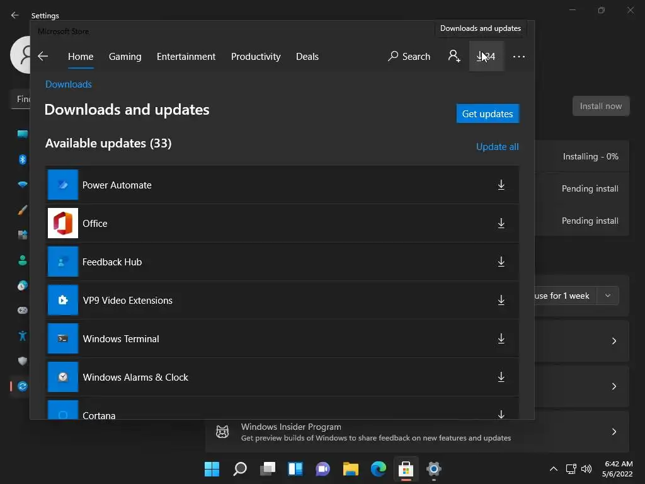Download the Windows Alarms & Clock update
Viewport: 645px width, 484px height.
(x=501, y=377)
